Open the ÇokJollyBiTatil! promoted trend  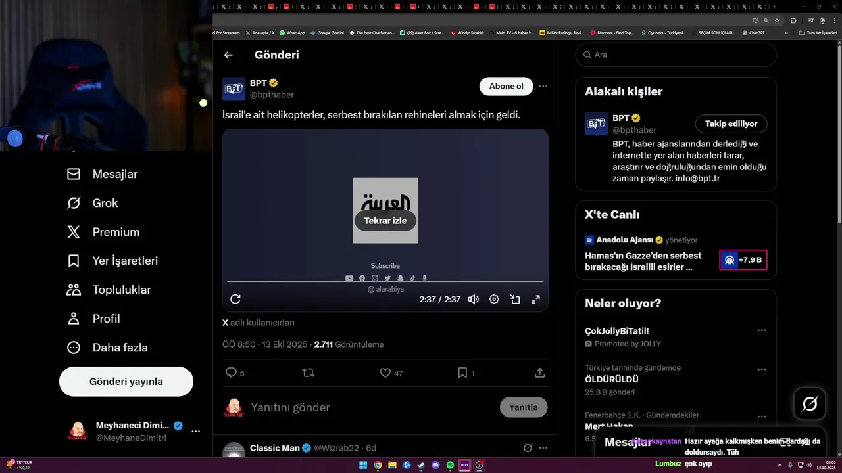pos(617,331)
